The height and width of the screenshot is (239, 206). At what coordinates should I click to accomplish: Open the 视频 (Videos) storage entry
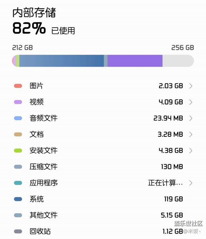coord(36,102)
